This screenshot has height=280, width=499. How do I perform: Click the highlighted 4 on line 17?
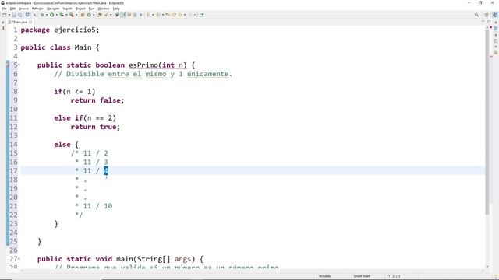tap(106, 171)
